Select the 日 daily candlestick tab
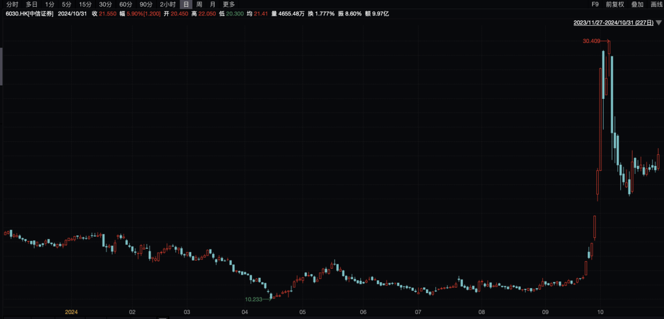This screenshot has height=319, width=664. pyautogui.click(x=186, y=4)
